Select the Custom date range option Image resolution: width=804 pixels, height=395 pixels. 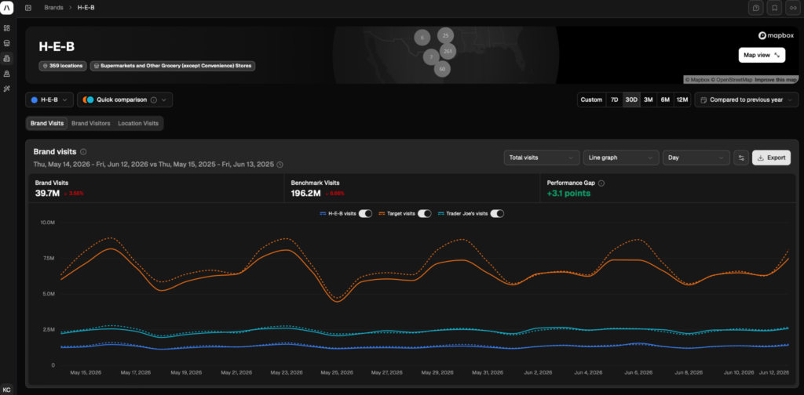(x=591, y=100)
